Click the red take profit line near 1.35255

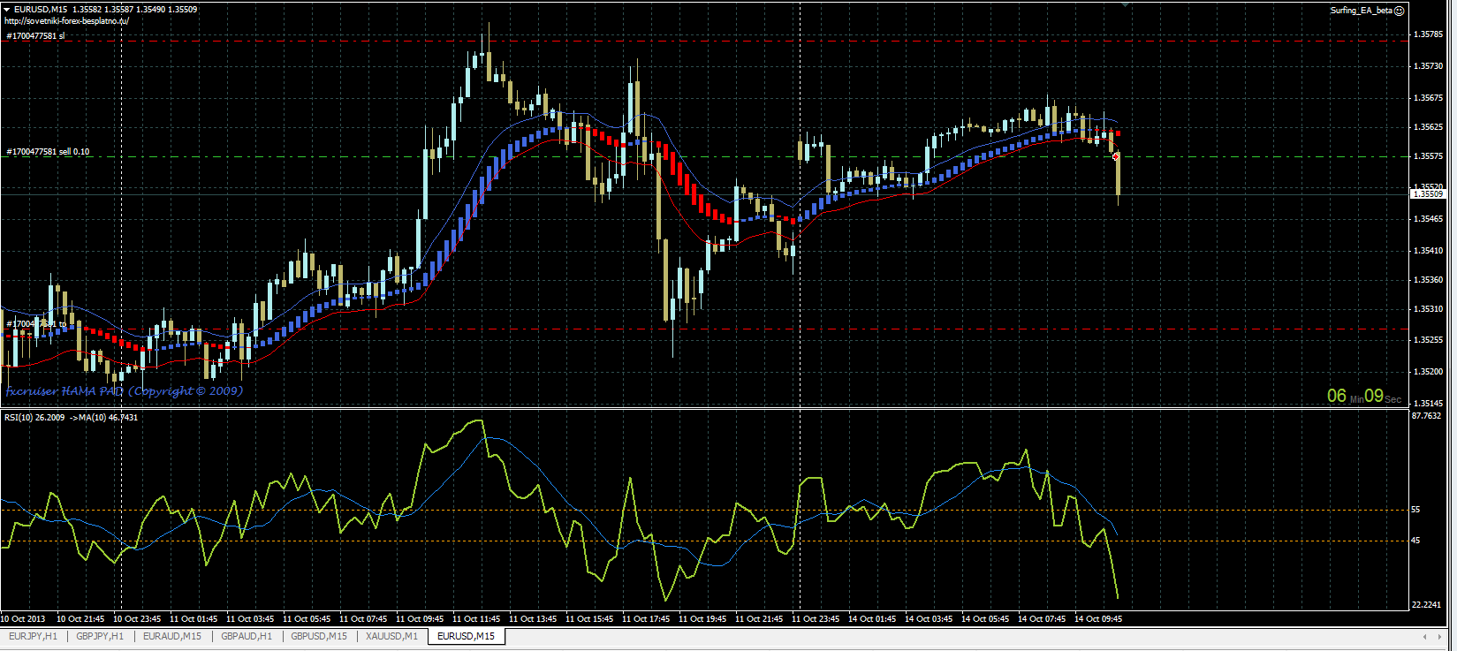[704, 329]
